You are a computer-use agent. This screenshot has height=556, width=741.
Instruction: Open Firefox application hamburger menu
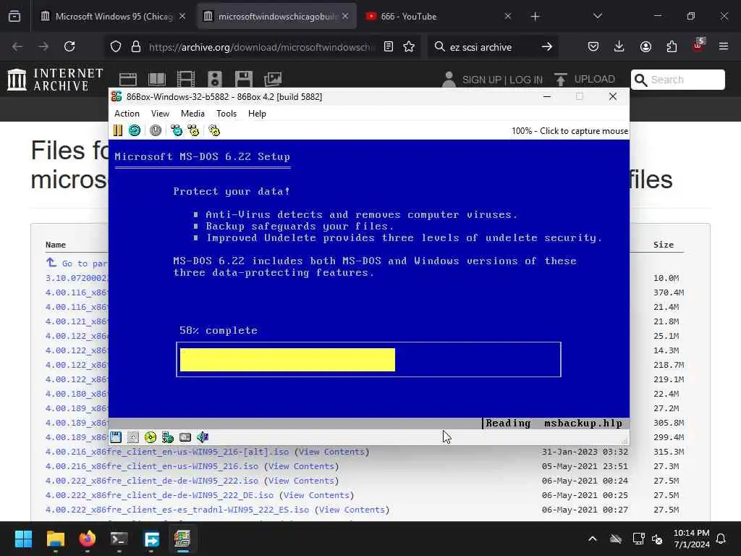coord(724,46)
